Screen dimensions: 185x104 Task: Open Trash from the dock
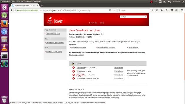click(4, 99)
